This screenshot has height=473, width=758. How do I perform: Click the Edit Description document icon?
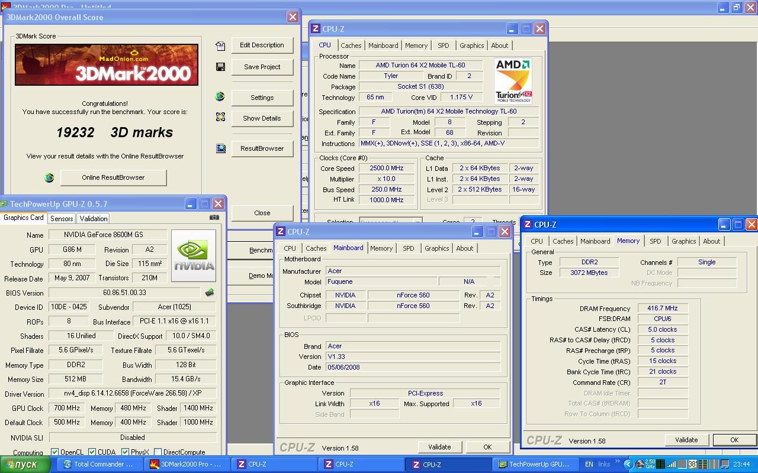click(x=220, y=46)
